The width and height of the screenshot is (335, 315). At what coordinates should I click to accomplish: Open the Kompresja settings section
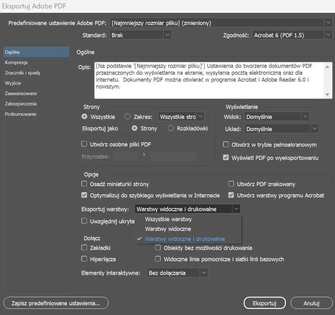coord(16,62)
